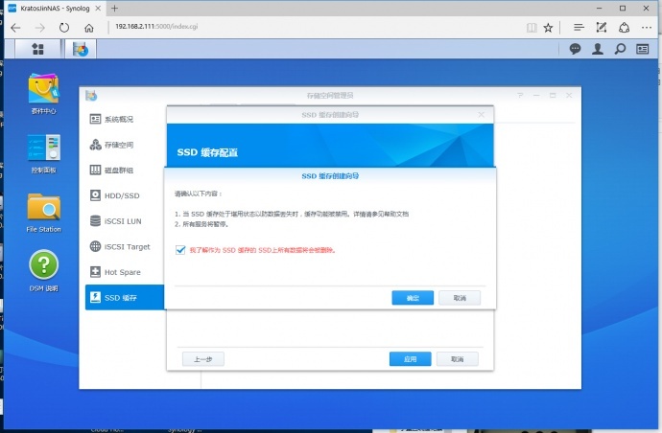Select the Storage Manager taskbar icon

[81, 49]
